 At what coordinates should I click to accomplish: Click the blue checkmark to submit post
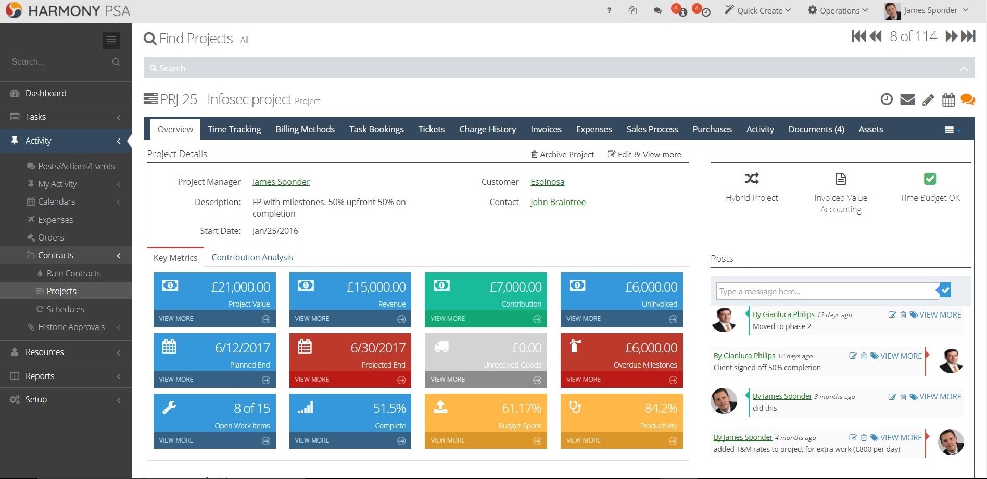click(x=945, y=291)
